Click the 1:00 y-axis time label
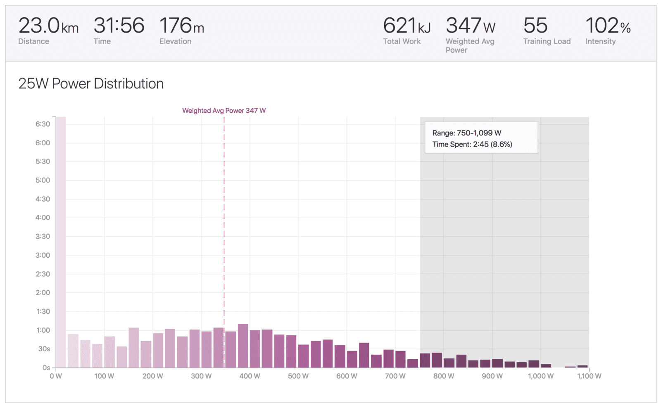661x408 pixels. click(43, 330)
